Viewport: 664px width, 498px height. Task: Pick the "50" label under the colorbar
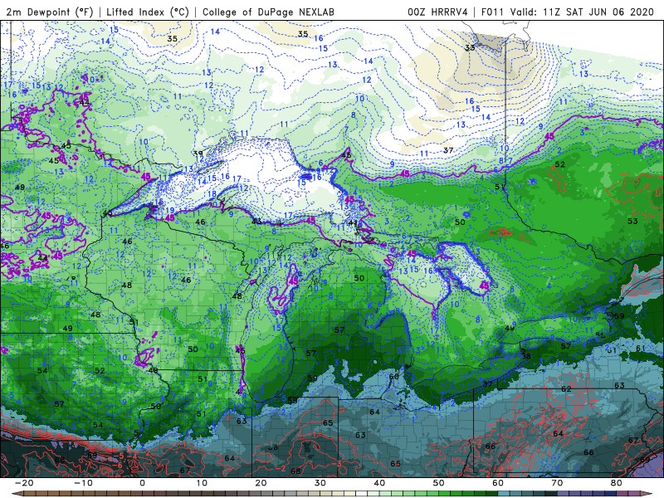pyautogui.click(x=439, y=483)
